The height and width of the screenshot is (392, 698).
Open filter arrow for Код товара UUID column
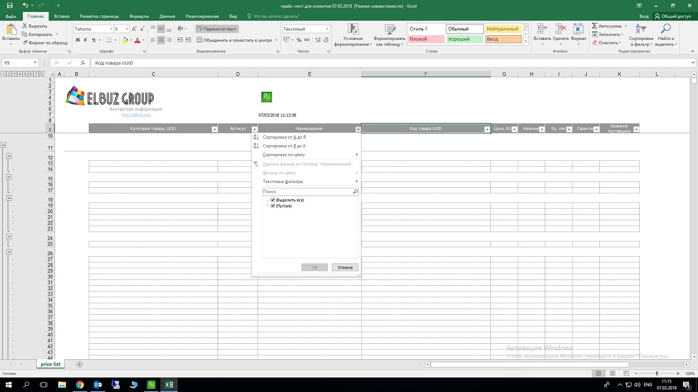[x=487, y=129]
